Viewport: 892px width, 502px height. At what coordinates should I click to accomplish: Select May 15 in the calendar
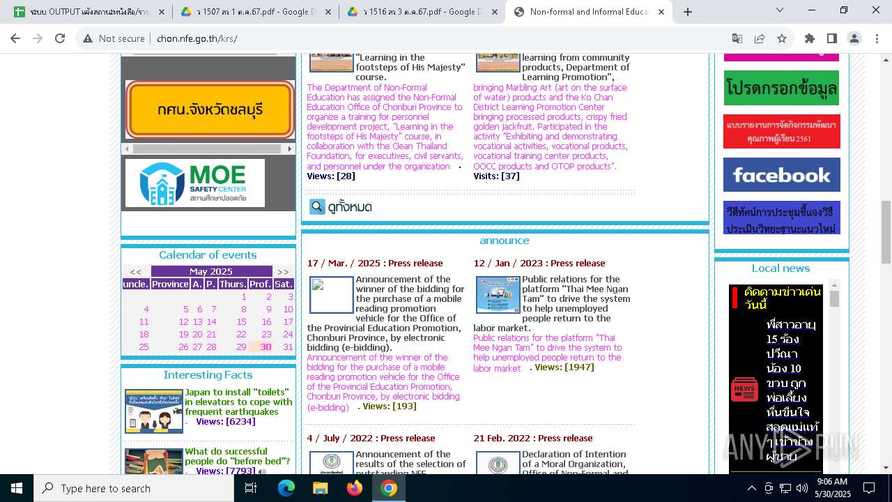pos(241,322)
